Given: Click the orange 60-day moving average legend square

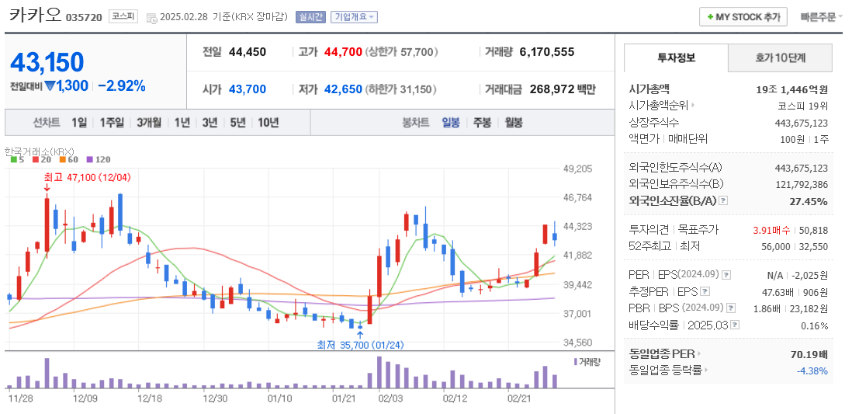Looking at the screenshot, I should click(63, 159).
